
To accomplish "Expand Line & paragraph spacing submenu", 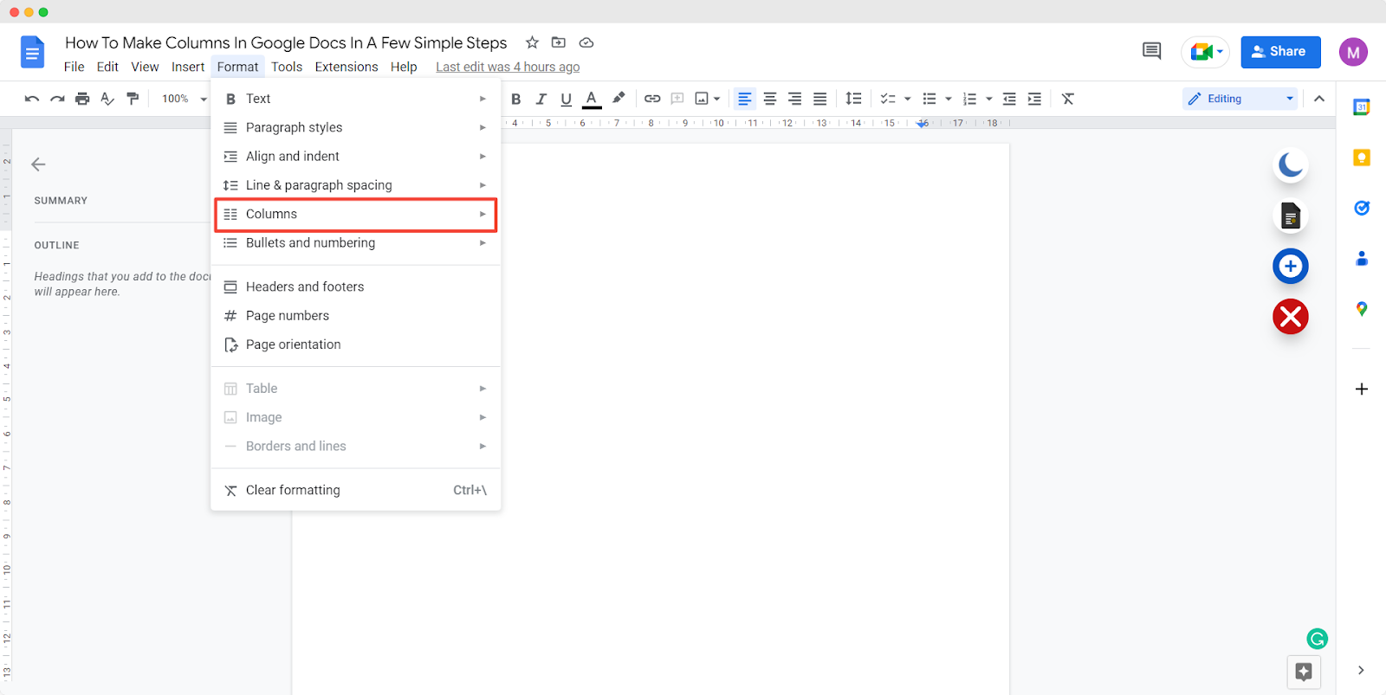I will 355,185.
